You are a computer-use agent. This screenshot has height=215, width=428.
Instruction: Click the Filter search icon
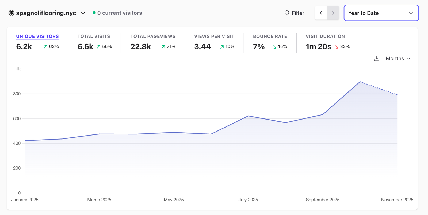287,13
